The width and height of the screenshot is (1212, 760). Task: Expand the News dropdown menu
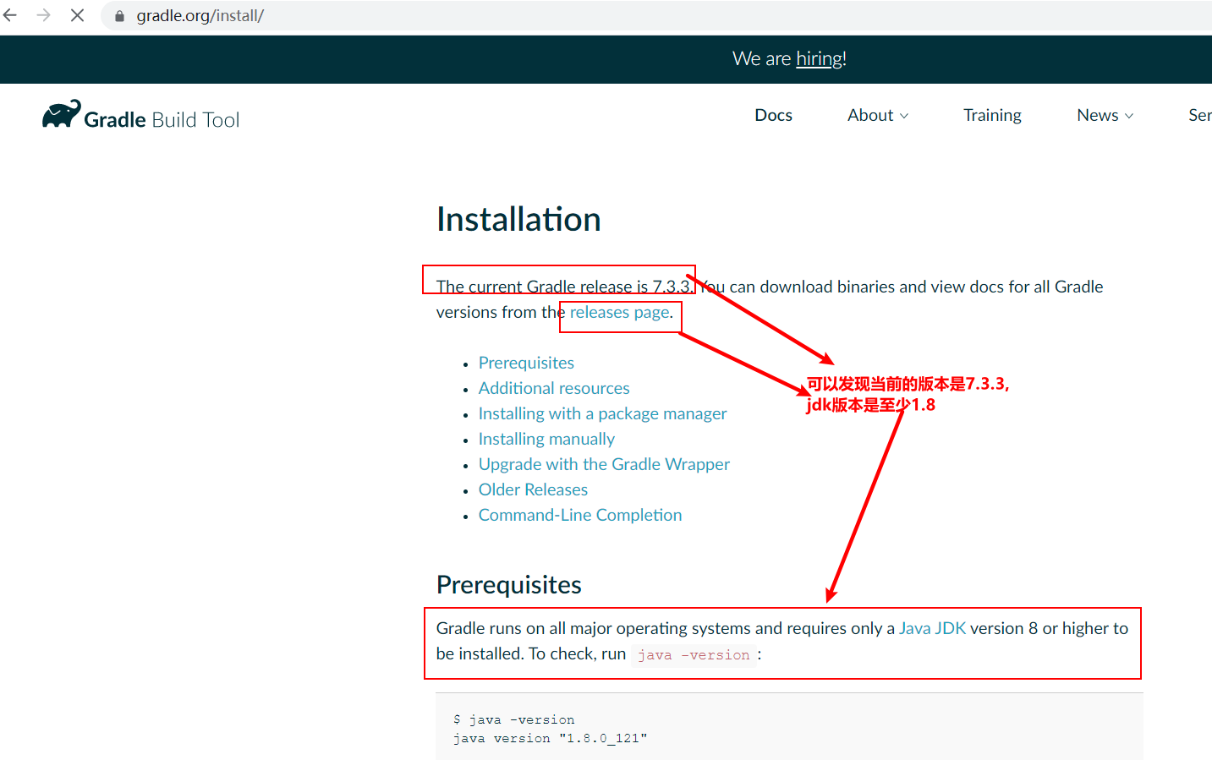point(1105,115)
